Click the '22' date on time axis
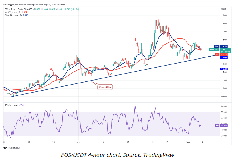This screenshot has width=237, height=161. pos(153,142)
